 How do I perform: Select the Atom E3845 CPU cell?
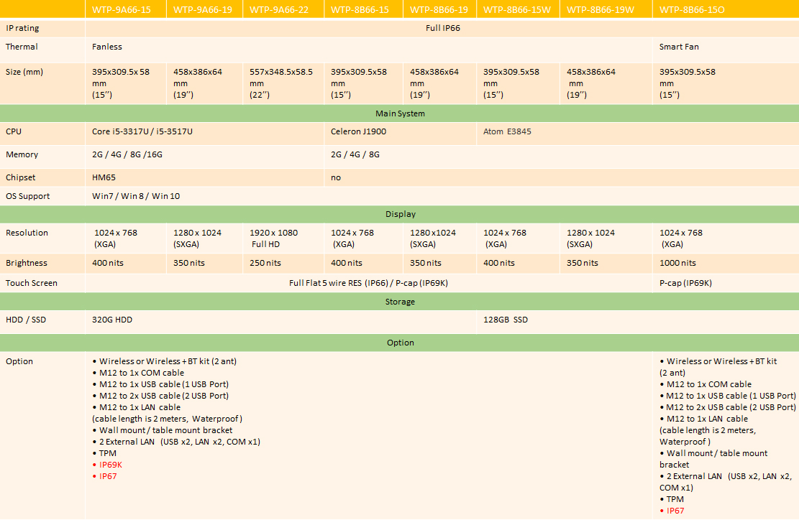(x=507, y=131)
